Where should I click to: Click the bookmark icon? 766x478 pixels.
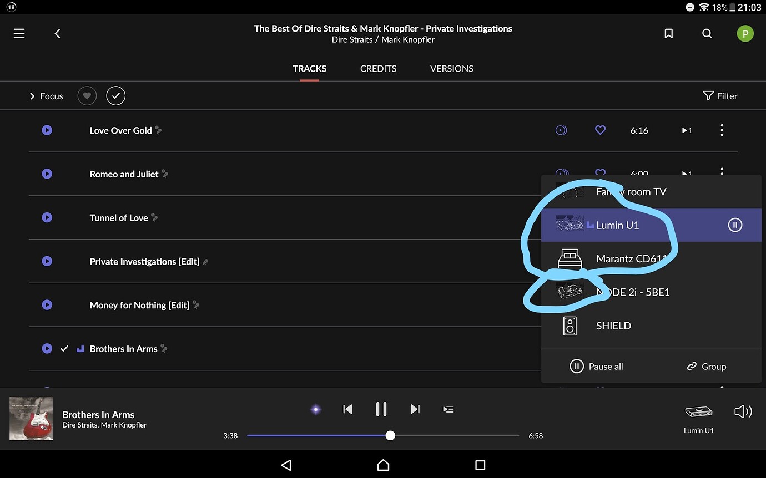pyautogui.click(x=668, y=33)
